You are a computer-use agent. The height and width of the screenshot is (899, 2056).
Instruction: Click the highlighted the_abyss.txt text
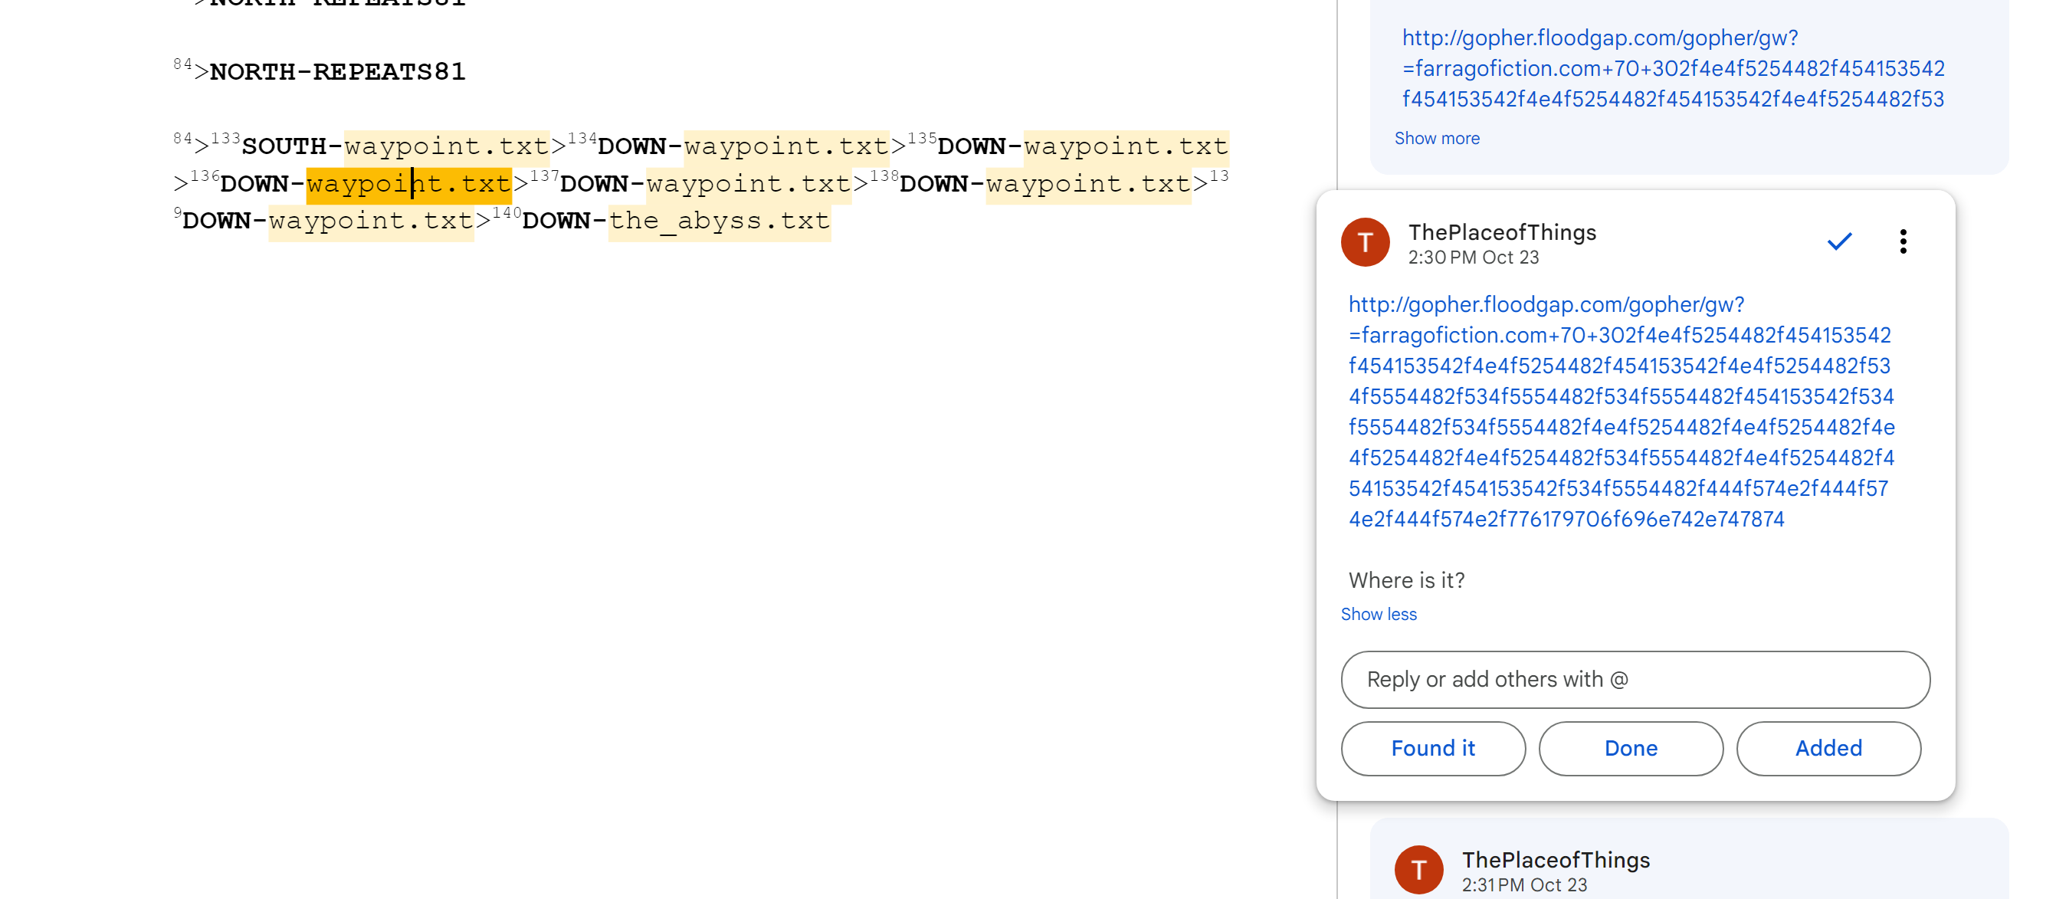[718, 221]
